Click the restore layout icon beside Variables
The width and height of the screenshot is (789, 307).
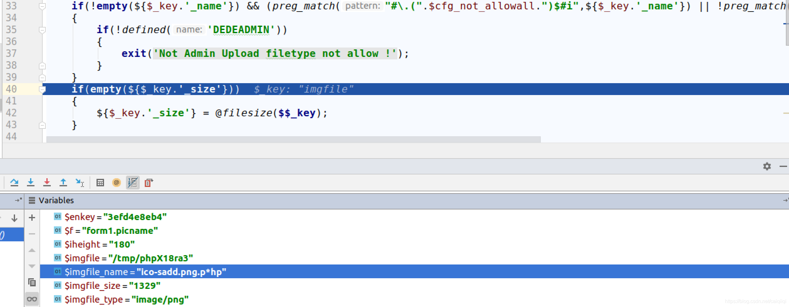coord(18,200)
